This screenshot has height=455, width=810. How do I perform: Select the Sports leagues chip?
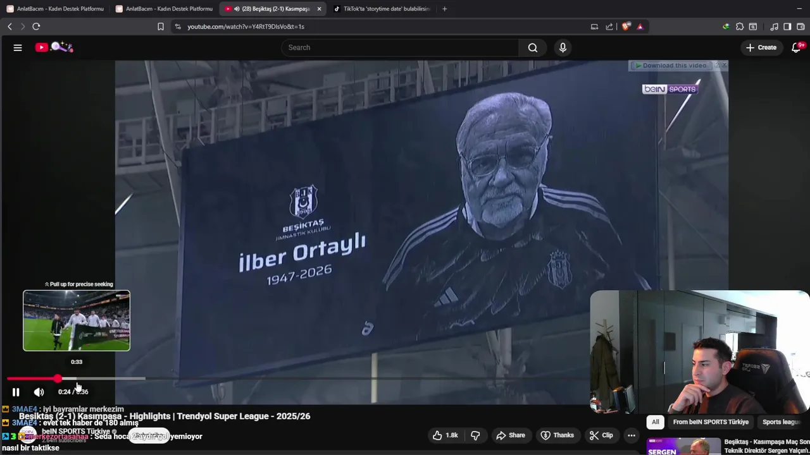[x=782, y=422]
